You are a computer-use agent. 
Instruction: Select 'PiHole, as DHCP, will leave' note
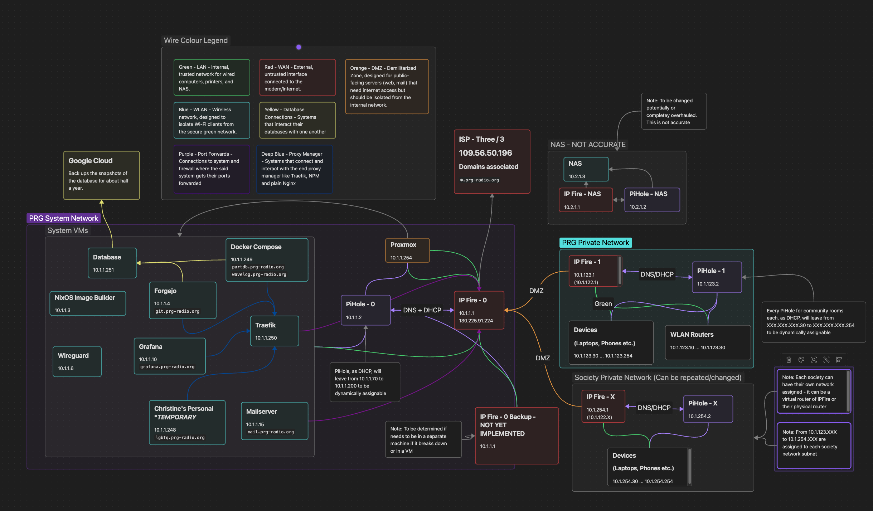click(365, 382)
